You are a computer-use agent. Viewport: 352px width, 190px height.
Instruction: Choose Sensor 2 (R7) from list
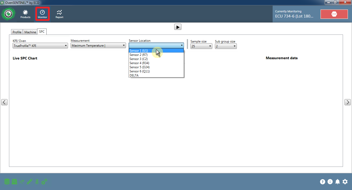coord(156,55)
